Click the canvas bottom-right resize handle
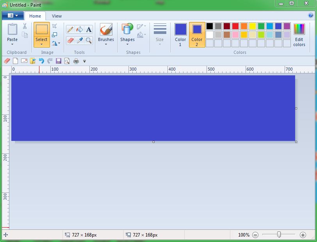The image size is (317, 242). (296, 142)
